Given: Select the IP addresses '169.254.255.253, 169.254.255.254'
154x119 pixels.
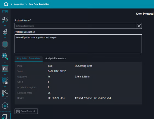Looking at the screenshot, I should (93, 98).
